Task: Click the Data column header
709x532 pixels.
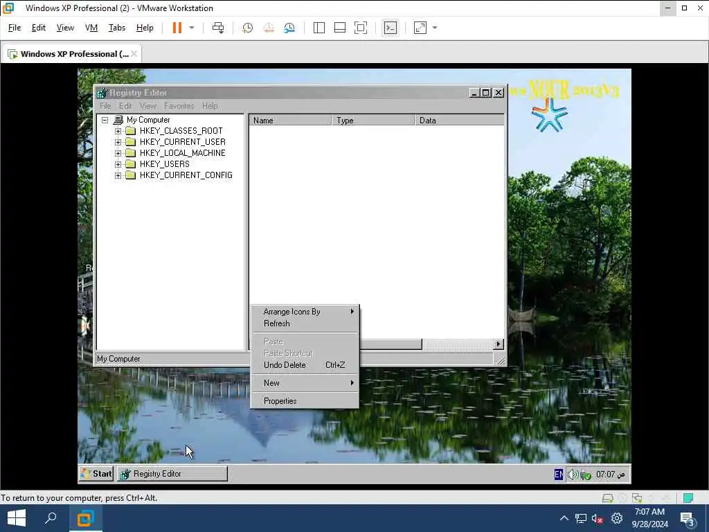Action: click(460, 121)
